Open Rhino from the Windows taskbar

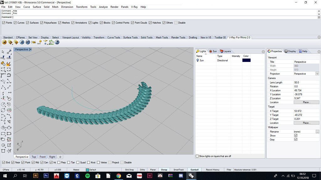(191, 176)
